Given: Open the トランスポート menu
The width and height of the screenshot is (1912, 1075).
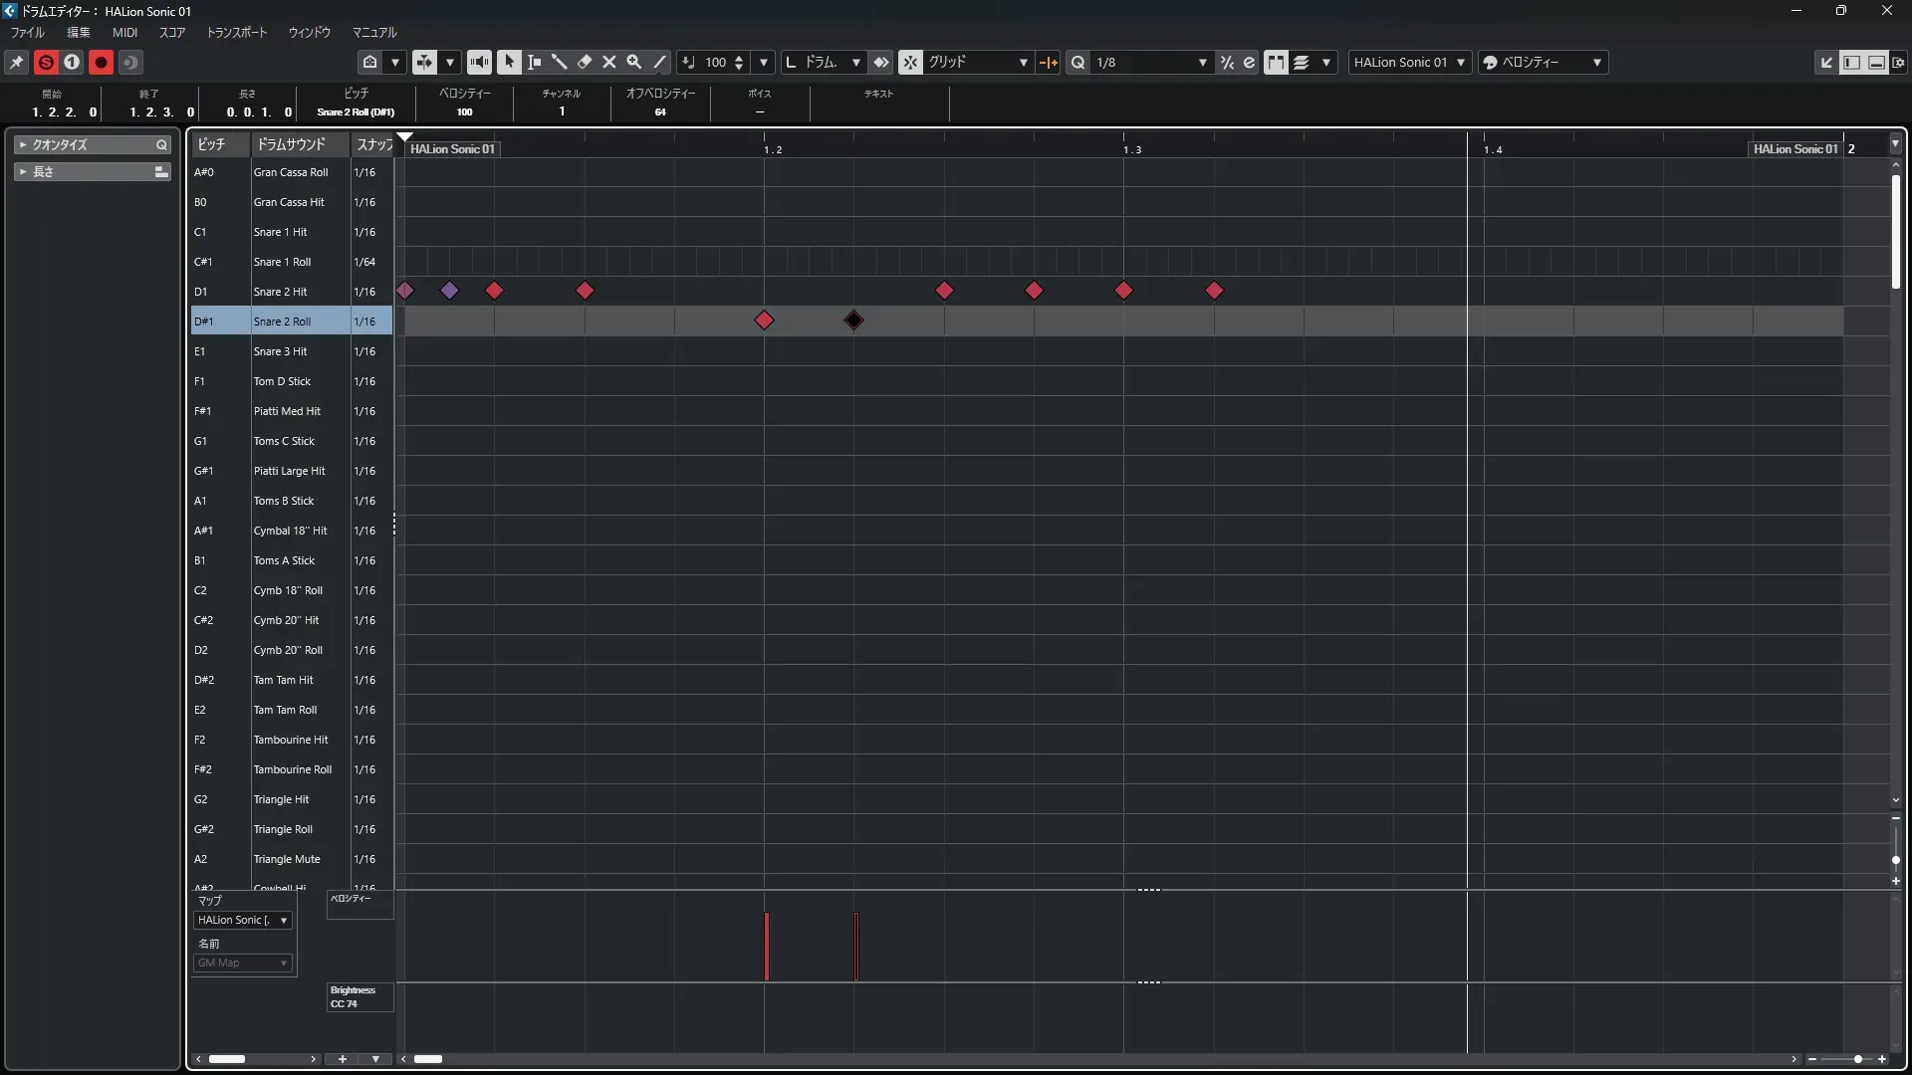Looking at the screenshot, I should pyautogui.click(x=236, y=32).
